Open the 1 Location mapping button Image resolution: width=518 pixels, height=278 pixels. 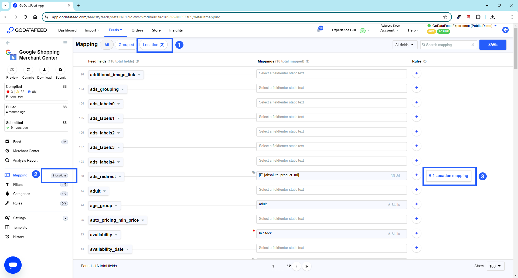tap(449, 176)
